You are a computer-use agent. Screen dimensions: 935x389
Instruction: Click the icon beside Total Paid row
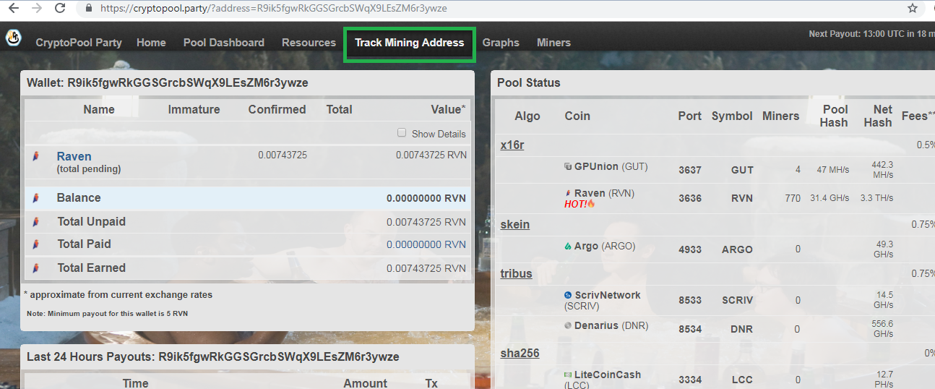(35, 244)
